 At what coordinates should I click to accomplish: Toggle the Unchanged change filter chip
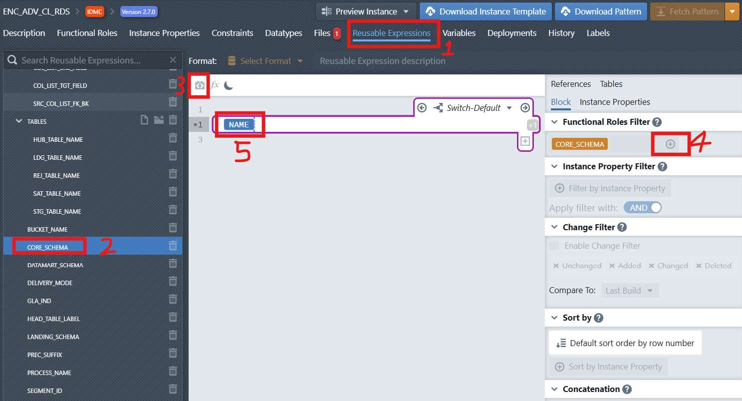tap(577, 266)
